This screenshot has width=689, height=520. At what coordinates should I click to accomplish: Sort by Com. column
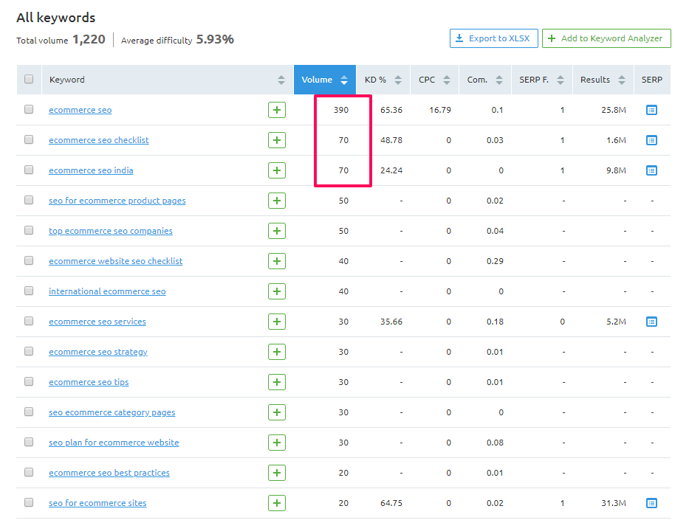coord(484,80)
